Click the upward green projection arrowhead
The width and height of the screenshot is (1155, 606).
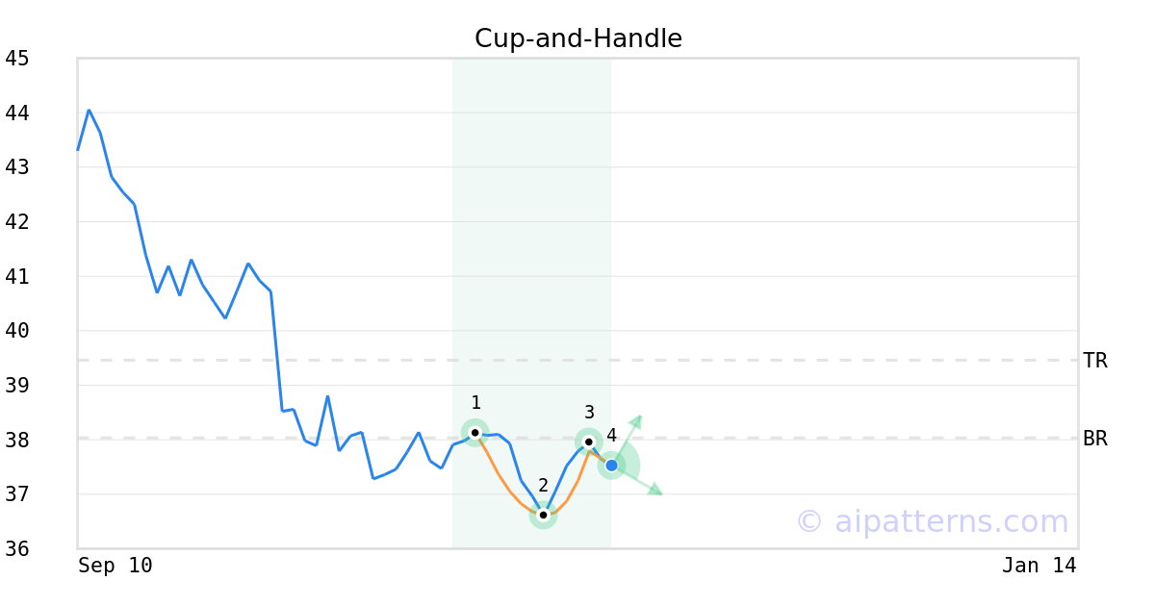[636, 420]
